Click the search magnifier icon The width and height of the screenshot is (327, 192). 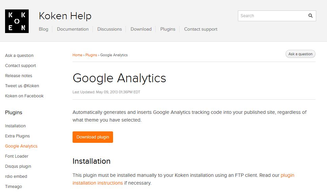point(310,16)
